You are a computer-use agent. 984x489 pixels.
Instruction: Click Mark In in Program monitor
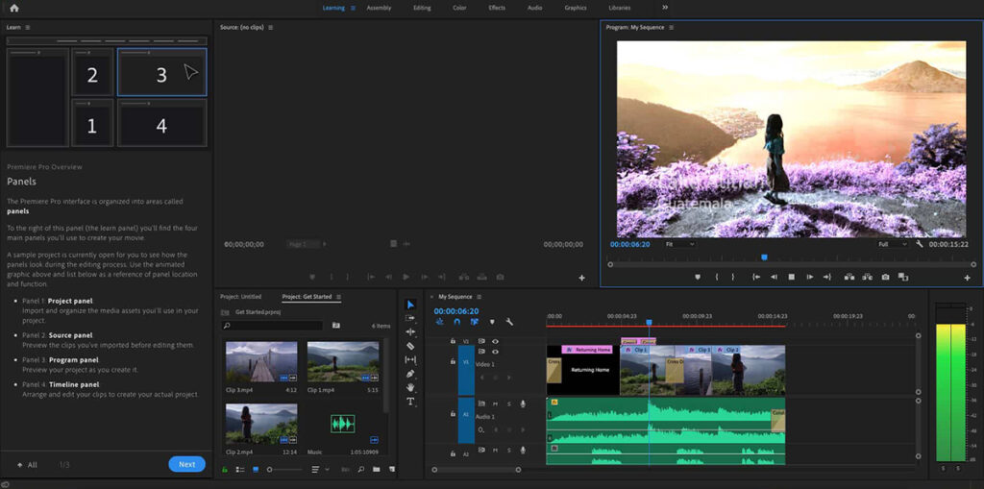pos(717,277)
